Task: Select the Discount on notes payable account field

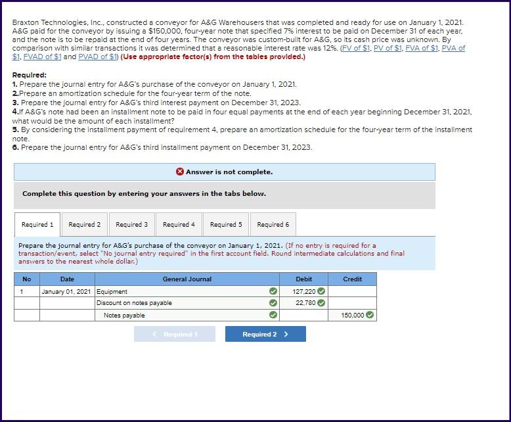Action: coord(187,303)
